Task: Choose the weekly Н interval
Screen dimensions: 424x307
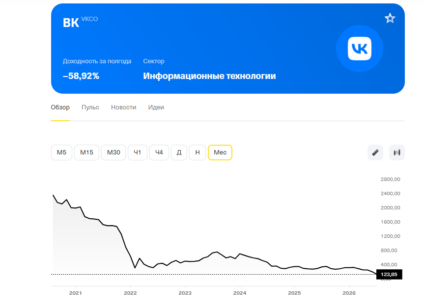Action: 198,153
